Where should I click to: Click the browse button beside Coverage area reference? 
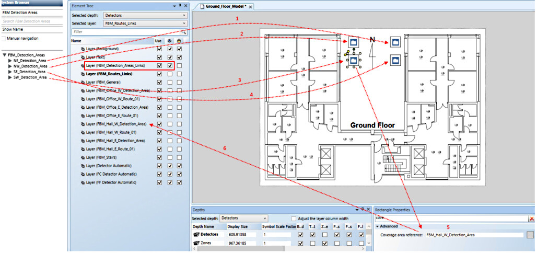point(530,235)
